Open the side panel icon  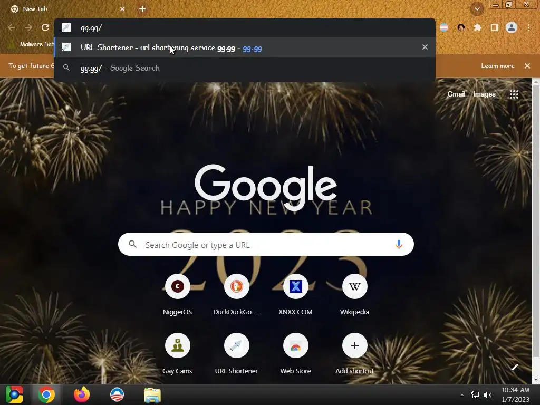495,27
